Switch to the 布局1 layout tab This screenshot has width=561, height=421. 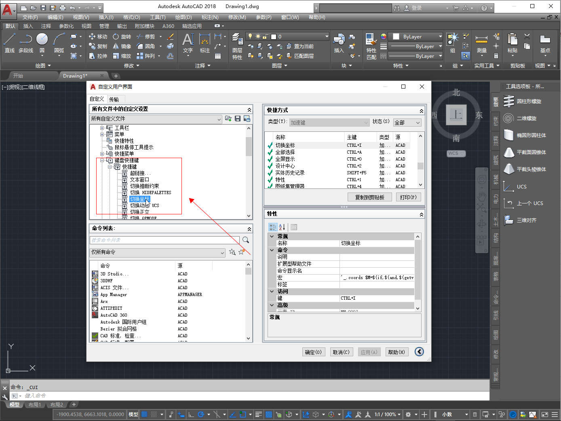click(35, 404)
